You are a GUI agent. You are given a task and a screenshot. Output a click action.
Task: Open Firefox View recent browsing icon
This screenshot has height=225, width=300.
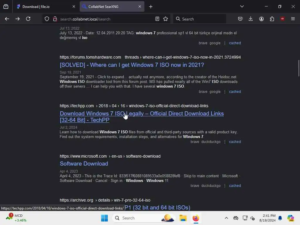click(6, 6)
